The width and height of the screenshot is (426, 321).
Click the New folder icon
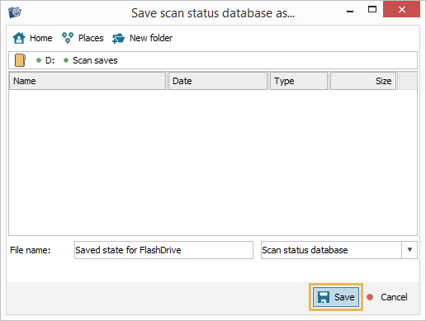pyautogui.click(x=118, y=38)
